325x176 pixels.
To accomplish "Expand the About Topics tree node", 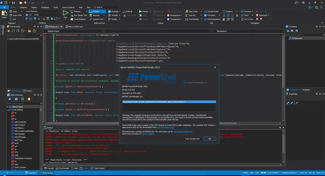I will tap(8, 107).
